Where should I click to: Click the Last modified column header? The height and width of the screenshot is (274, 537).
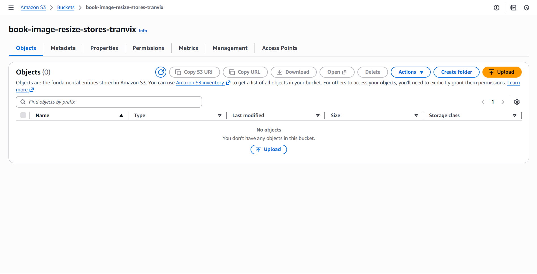[x=248, y=115]
